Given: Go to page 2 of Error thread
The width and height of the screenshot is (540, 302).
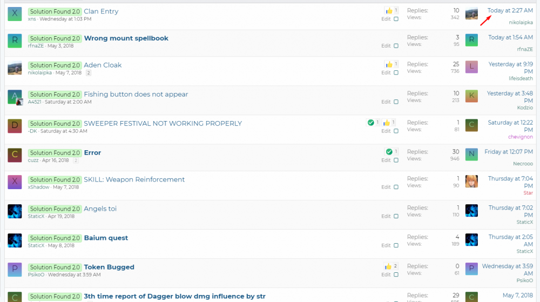Looking at the screenshot, I should (x=76, y=160).
